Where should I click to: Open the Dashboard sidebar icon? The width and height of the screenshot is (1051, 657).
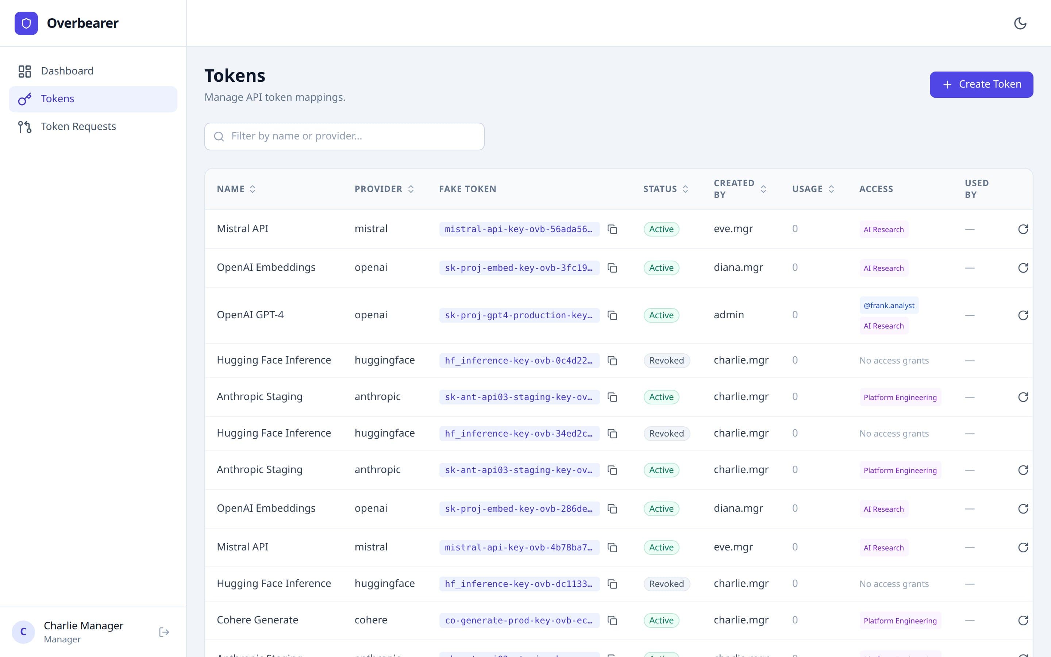[25, 71]
